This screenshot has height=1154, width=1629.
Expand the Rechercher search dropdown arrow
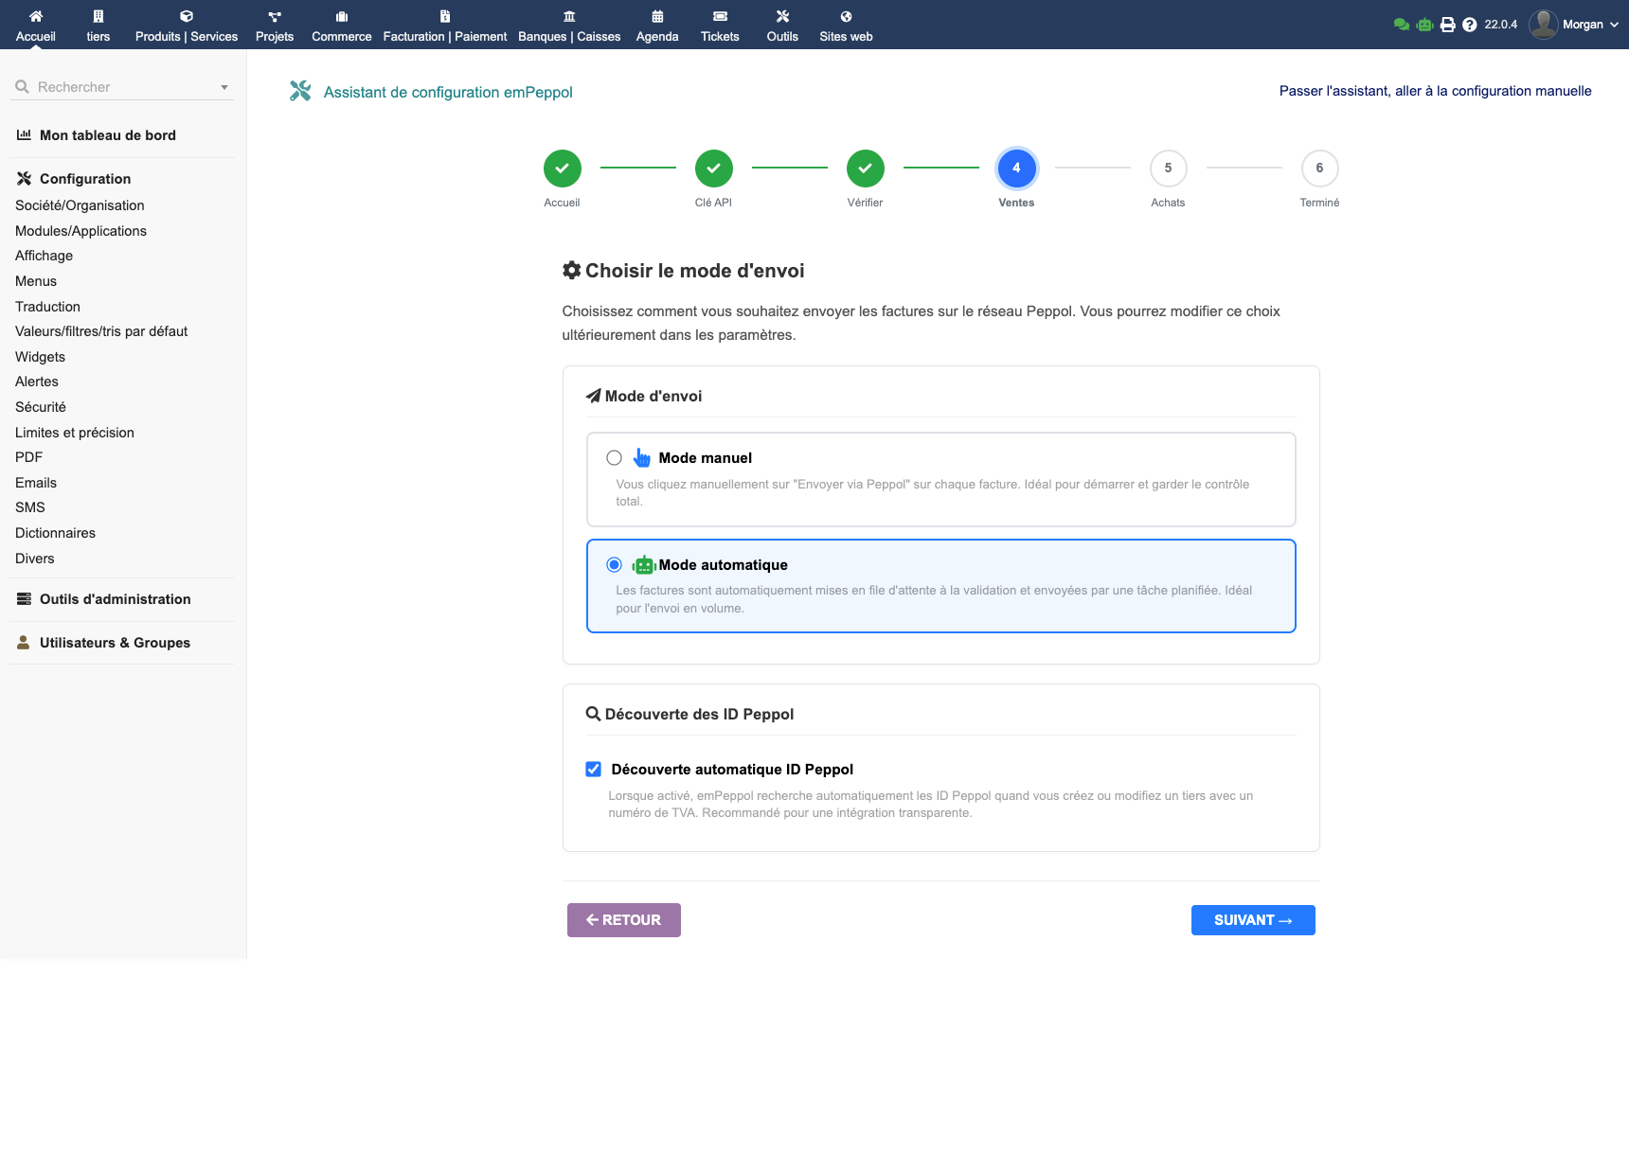click(224, 87)
